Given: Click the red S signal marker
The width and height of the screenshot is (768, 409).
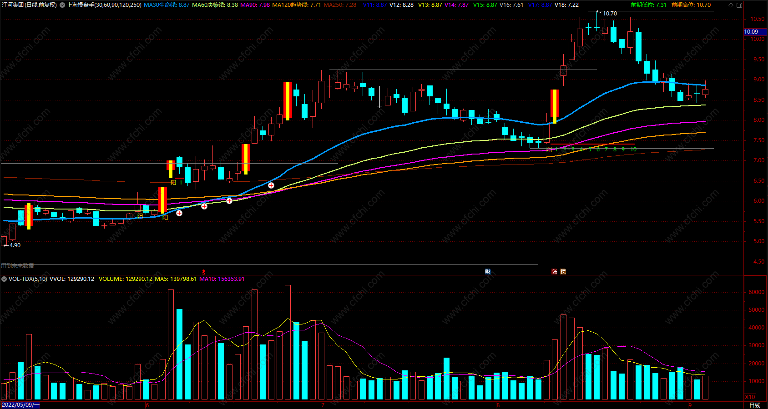Looking at the screenshot, I should [x=204, y=272].
